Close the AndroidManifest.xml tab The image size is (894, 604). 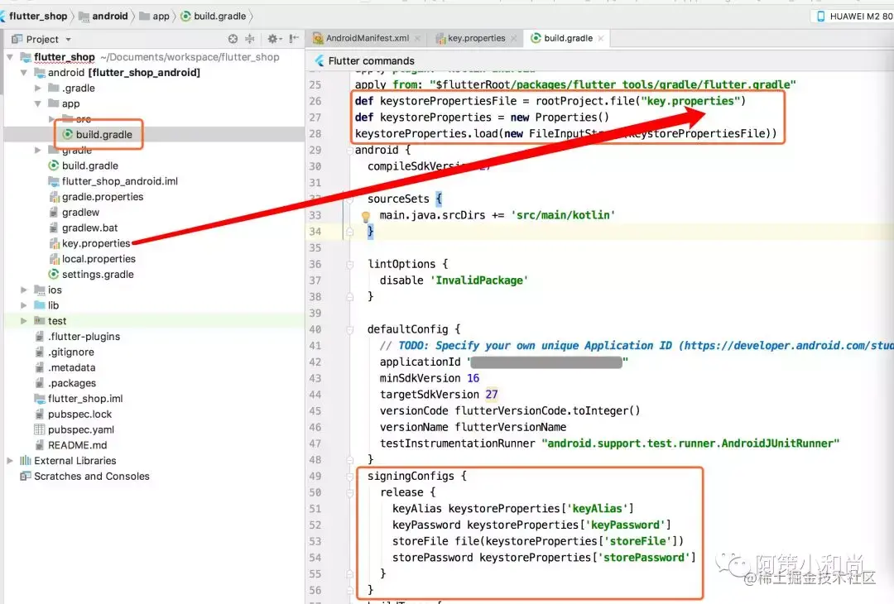[417, 39]
